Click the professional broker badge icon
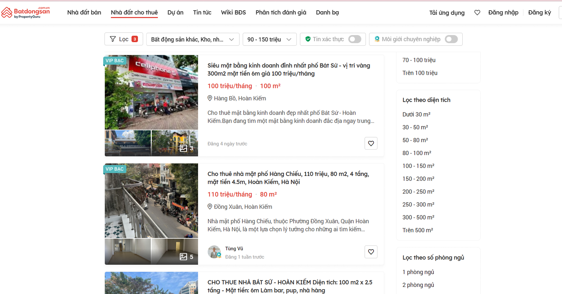Viewport: 562px width, 294px height. (x=377, y=39)
